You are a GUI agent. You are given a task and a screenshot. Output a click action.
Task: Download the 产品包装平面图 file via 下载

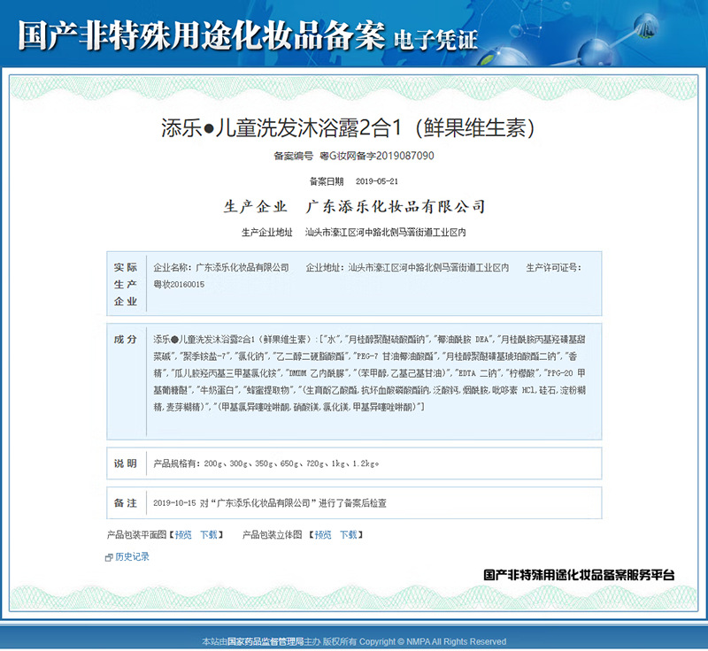tap(209, 534)
